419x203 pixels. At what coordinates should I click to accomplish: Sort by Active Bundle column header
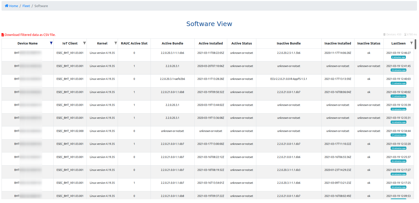(172, 43)
